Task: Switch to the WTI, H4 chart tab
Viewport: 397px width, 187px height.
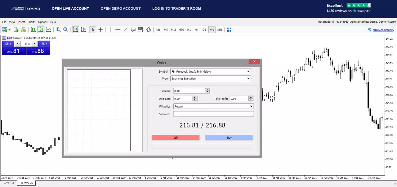Action: pyautogui.click(x=9, y=183)
